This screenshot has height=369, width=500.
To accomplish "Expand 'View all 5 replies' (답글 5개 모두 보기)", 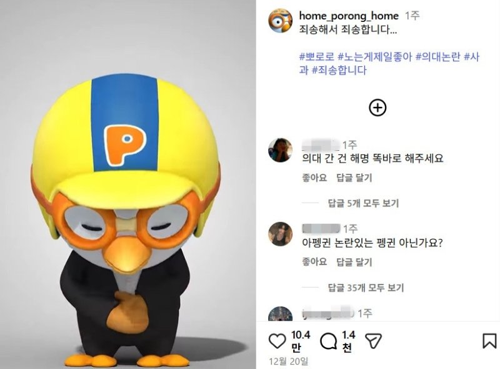I will pos(363,203).
